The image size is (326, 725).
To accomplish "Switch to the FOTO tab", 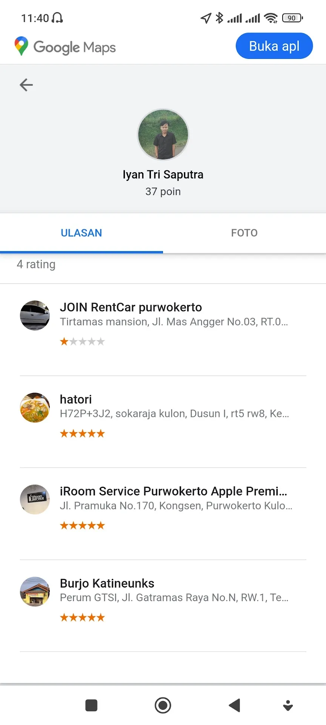I will (x=244, y=233).
